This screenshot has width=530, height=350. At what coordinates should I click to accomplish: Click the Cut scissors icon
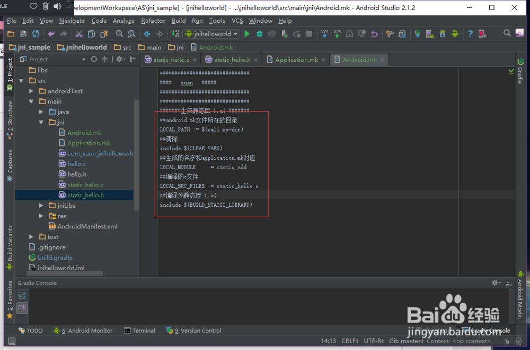click(x=79, y=34)
